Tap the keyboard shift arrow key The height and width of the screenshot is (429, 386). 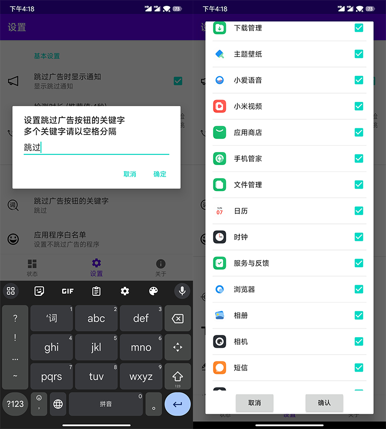coord(178,376)
